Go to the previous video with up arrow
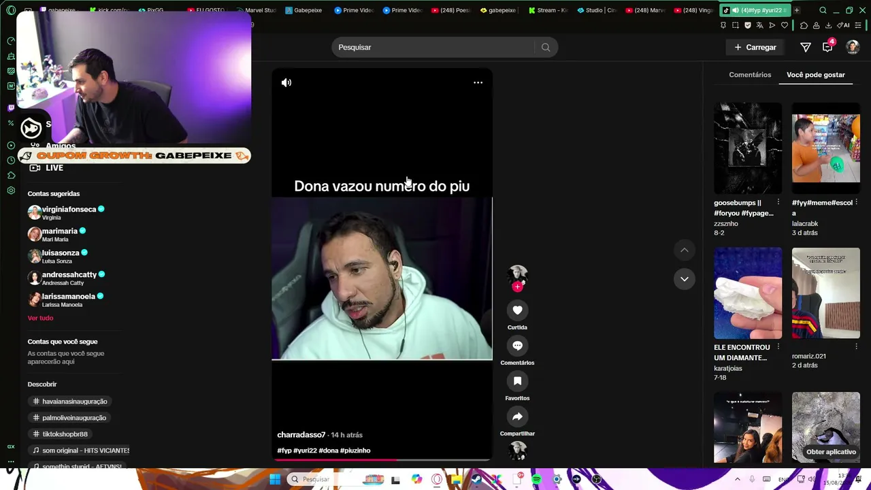 685,250
